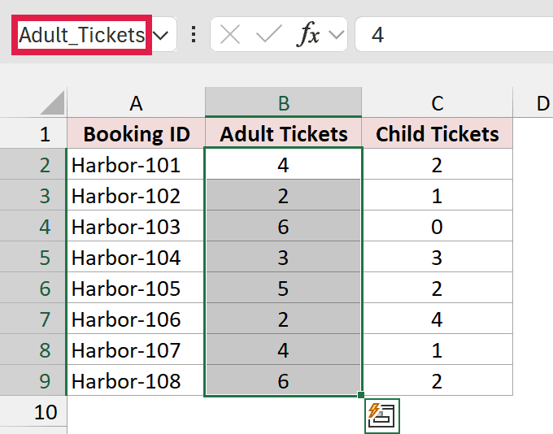Select row 5 header
This screenshot has width=553, height=434.
point(33,257)
